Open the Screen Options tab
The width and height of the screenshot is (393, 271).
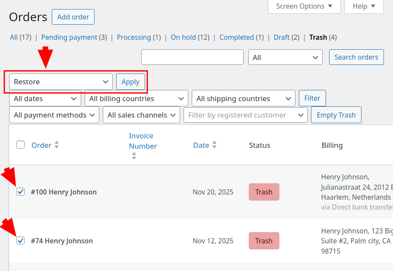(304, 6)
